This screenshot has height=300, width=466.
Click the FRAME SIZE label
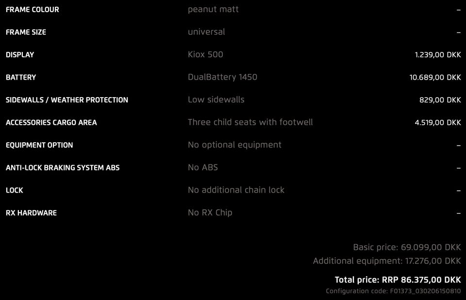(x=26, y=32)
